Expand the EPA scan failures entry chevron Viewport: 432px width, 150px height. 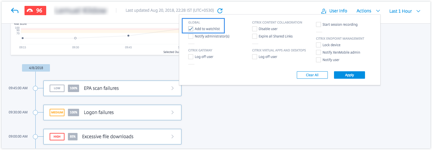(172, 88)
